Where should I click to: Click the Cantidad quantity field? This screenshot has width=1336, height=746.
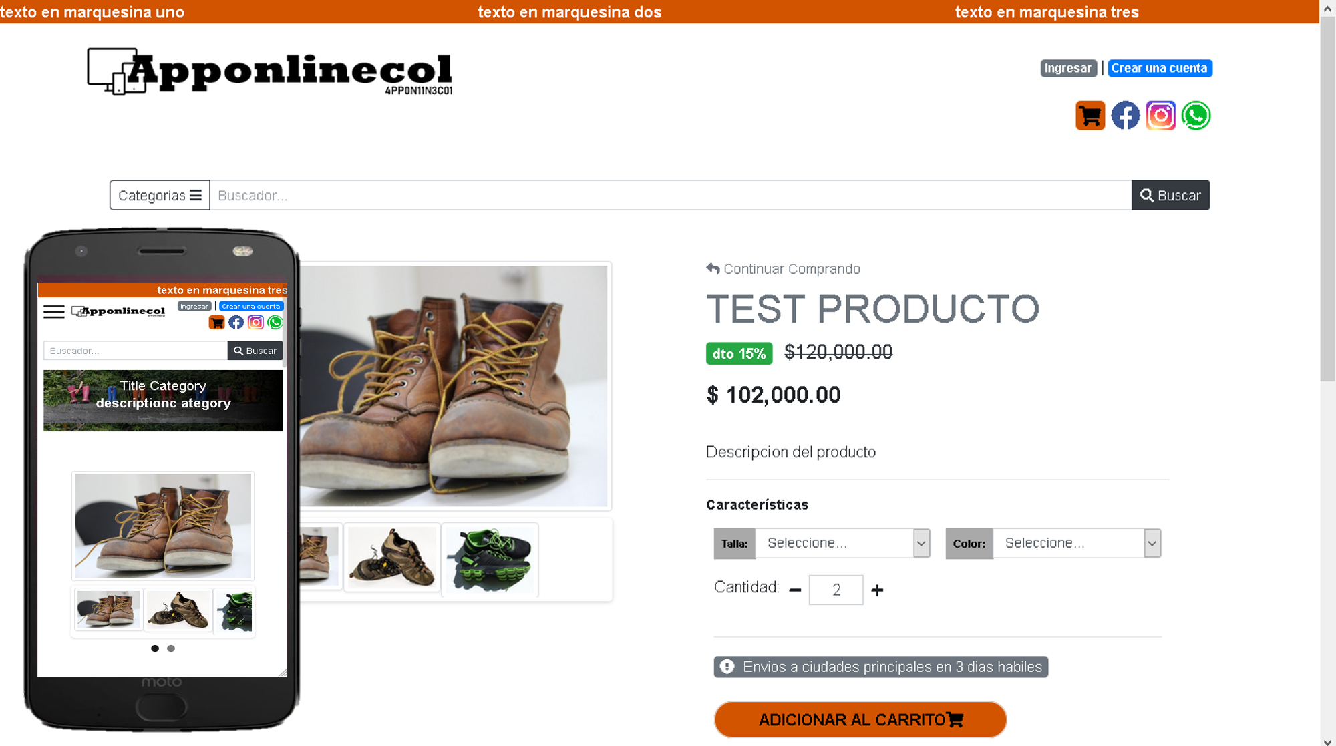[x=836, y=590]
